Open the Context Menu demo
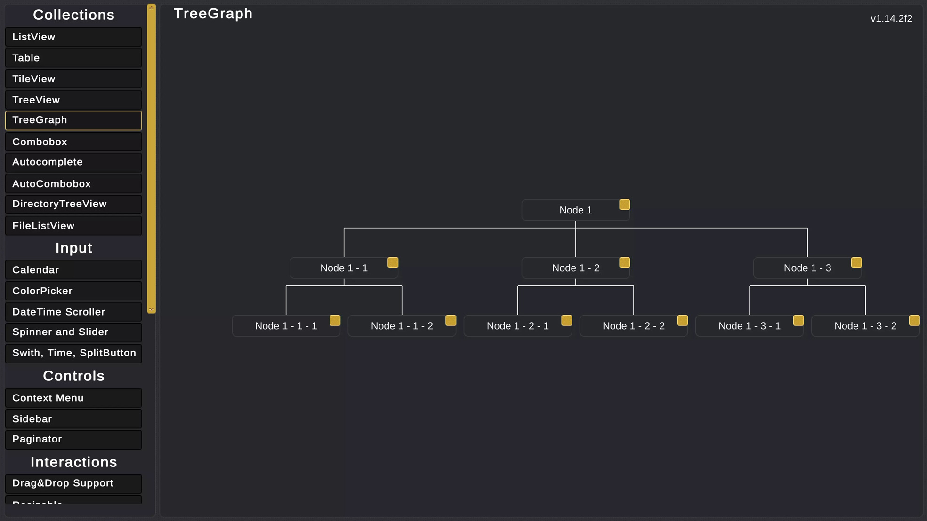927x521 pixels. [x=73, y=398]
